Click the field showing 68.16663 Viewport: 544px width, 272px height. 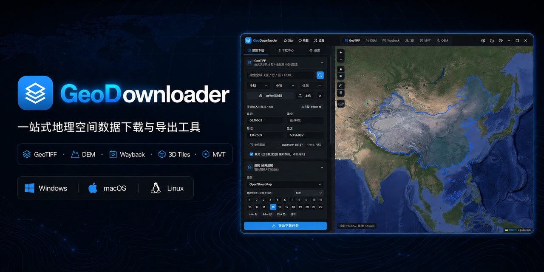click(265, 120)
